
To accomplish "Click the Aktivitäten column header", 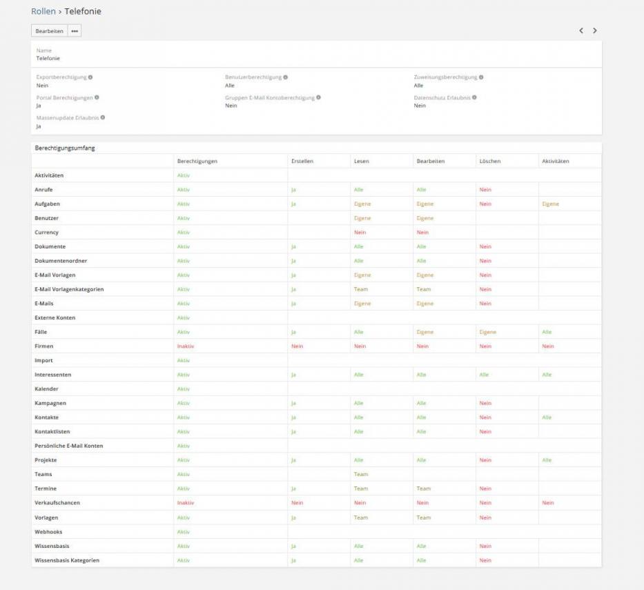I will [x=556, y=161].
